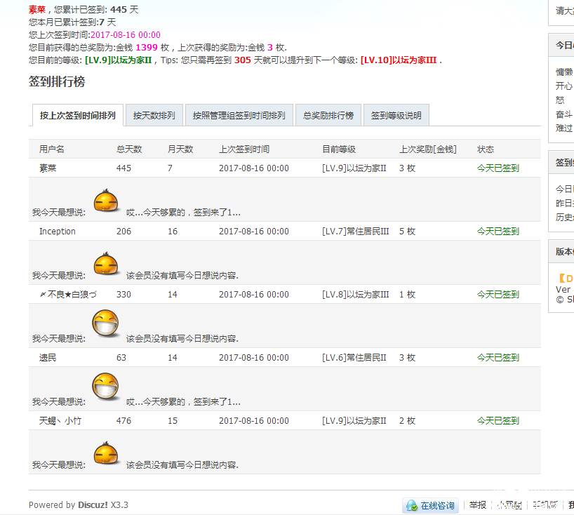The height and width of the screenshot is (515, 574).
Task: Click the 在线咨询 online consultation icon
Action: (x=430, y=505)
